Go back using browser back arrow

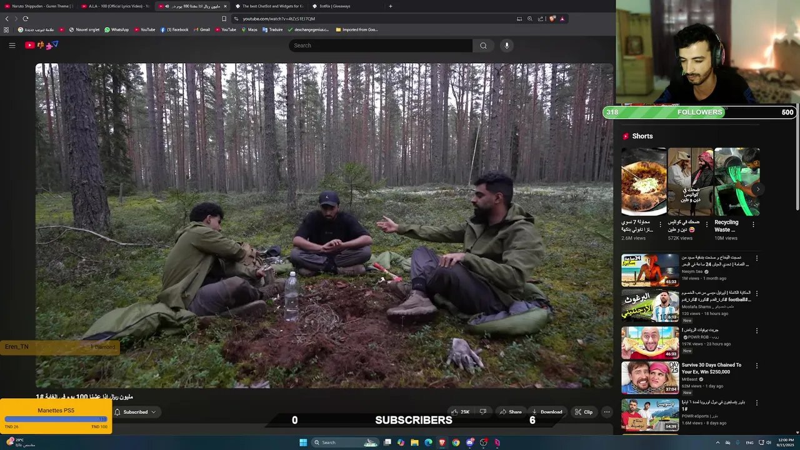point(7,19)
